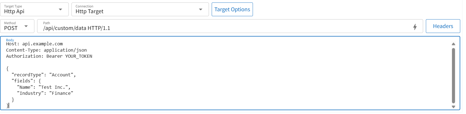Click the Content-Type: application/json line
The image size is (466, 114).
46,50
